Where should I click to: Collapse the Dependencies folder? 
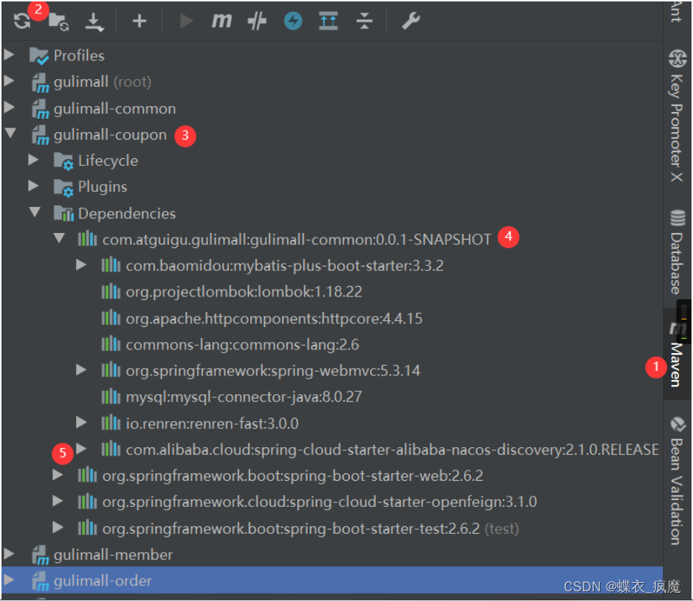[x=34, y=212]
